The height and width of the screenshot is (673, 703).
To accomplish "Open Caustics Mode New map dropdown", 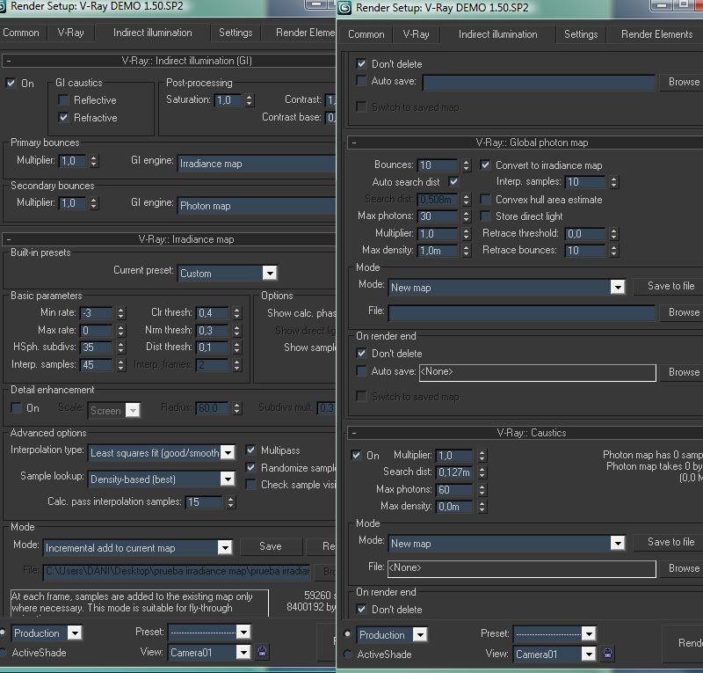I will tap(507, 544).
